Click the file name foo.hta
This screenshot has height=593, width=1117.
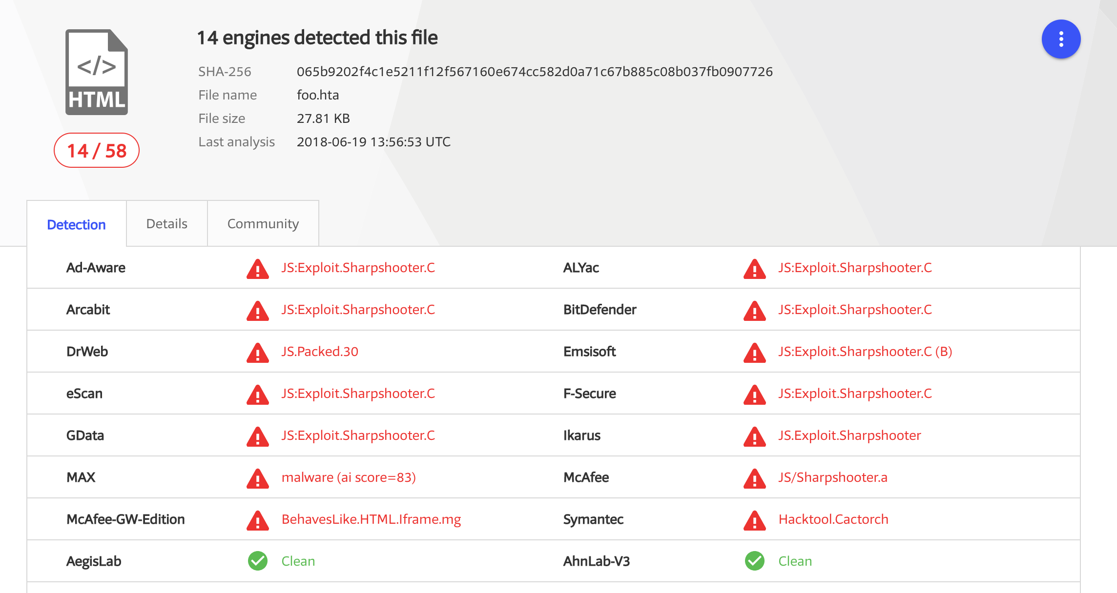pos(318,95)
